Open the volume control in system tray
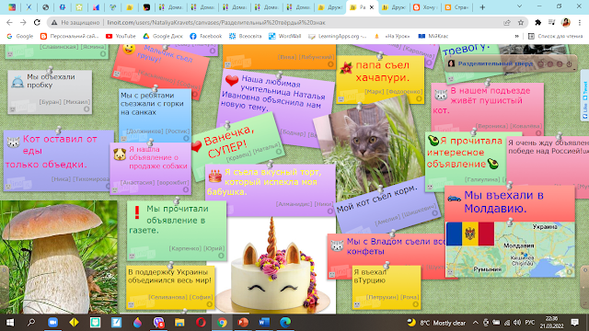 tap(517, 323)
